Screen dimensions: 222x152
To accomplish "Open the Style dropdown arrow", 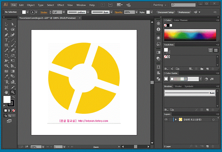I will [x=152, y=12].
